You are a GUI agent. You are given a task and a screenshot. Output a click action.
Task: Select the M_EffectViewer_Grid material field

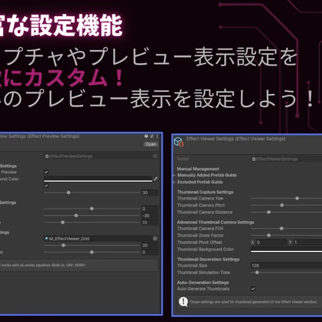point(101,239)
